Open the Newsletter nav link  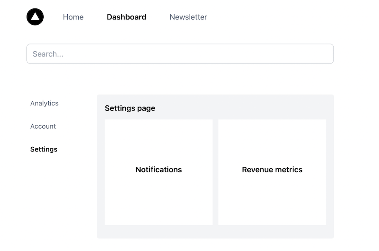click(188, 17)
